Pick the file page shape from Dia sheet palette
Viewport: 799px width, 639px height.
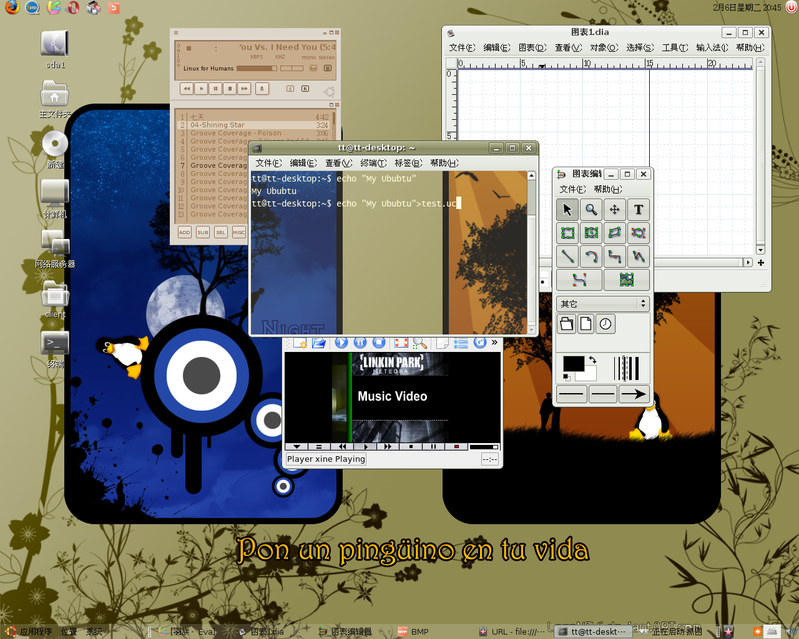click(586, 324)
